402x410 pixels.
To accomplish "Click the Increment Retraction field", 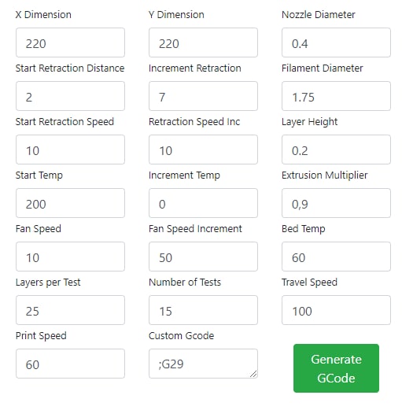I will [203, 96].
